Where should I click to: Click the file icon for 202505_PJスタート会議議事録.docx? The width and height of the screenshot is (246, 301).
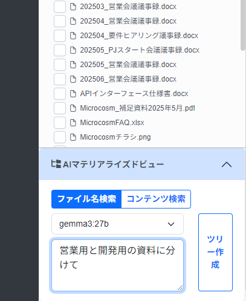coord(73,50)
